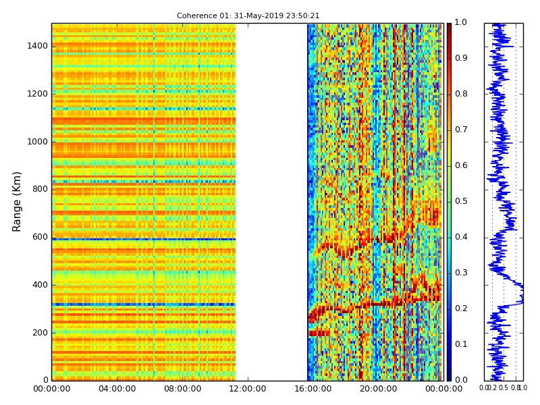
Task: Click the blue coherence profile line plot
Action: point(504,202)
